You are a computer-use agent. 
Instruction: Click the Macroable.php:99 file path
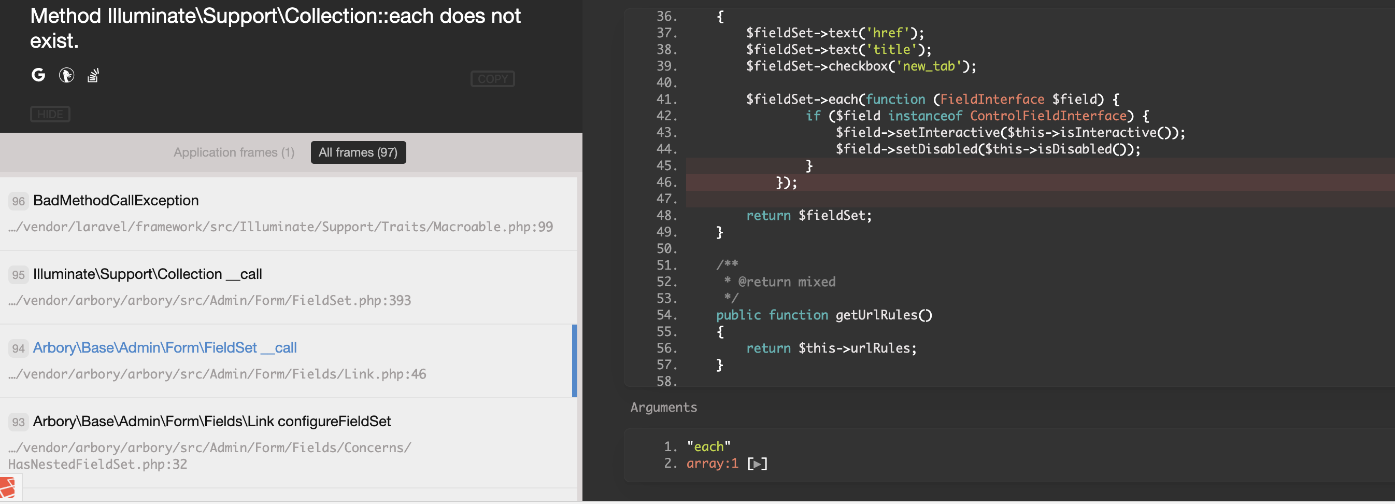280,227
